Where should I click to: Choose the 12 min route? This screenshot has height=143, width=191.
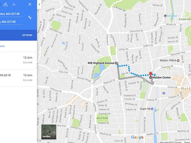click(19, 61)
